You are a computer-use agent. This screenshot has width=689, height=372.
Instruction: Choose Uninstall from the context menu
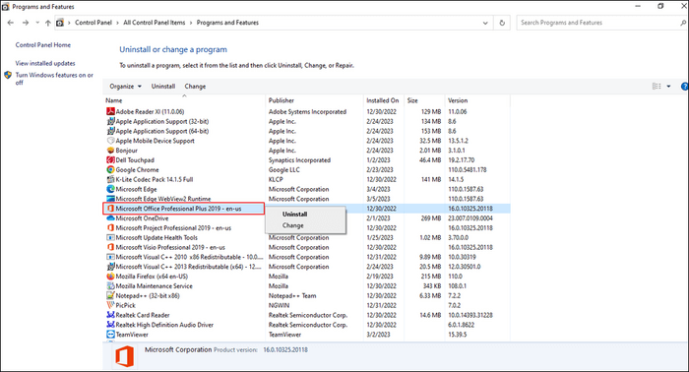(295, 214)
